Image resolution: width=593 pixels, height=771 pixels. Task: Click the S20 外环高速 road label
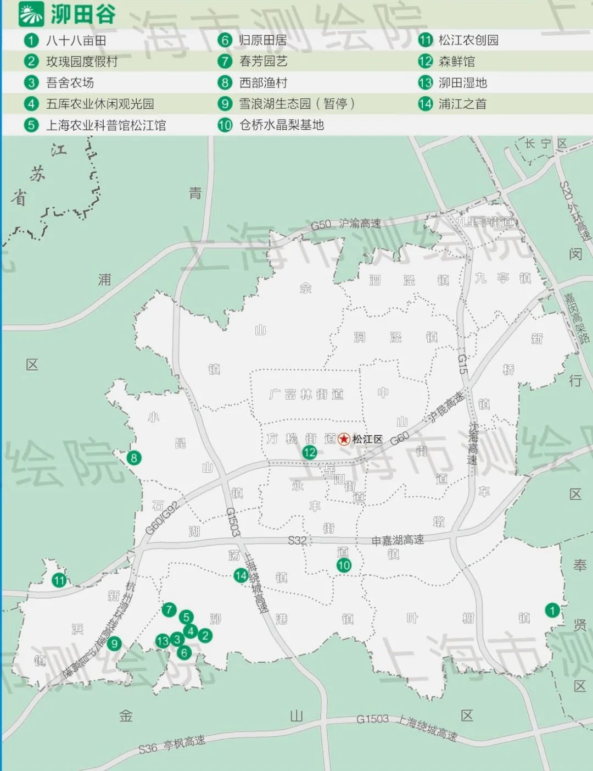point(575,211)
